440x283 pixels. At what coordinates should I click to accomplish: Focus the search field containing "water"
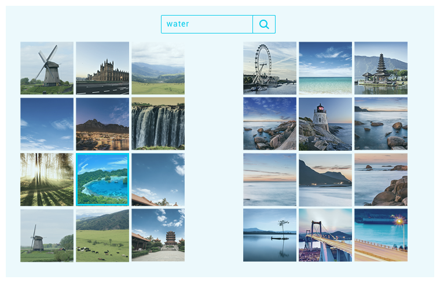click(x=207, y=24)
